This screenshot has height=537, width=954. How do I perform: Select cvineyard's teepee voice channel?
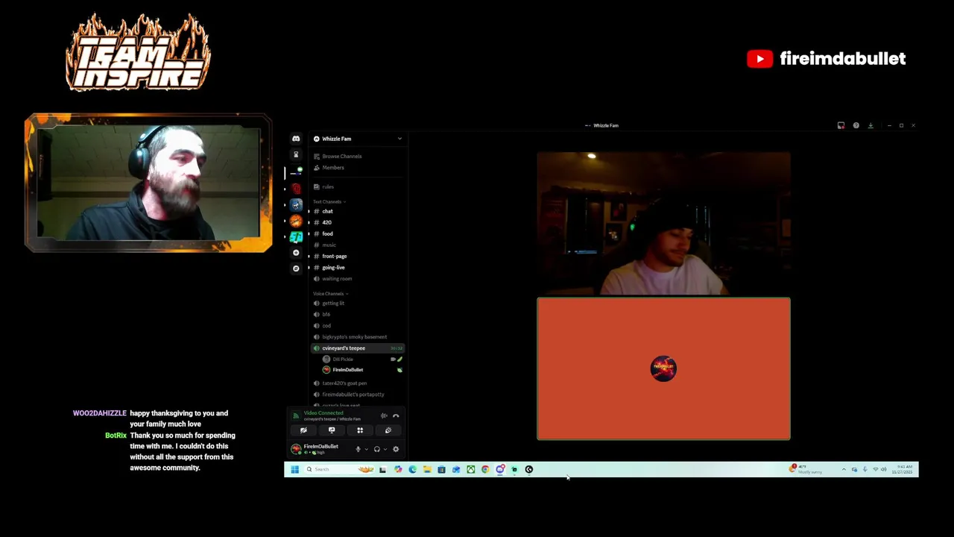(358, 348)
